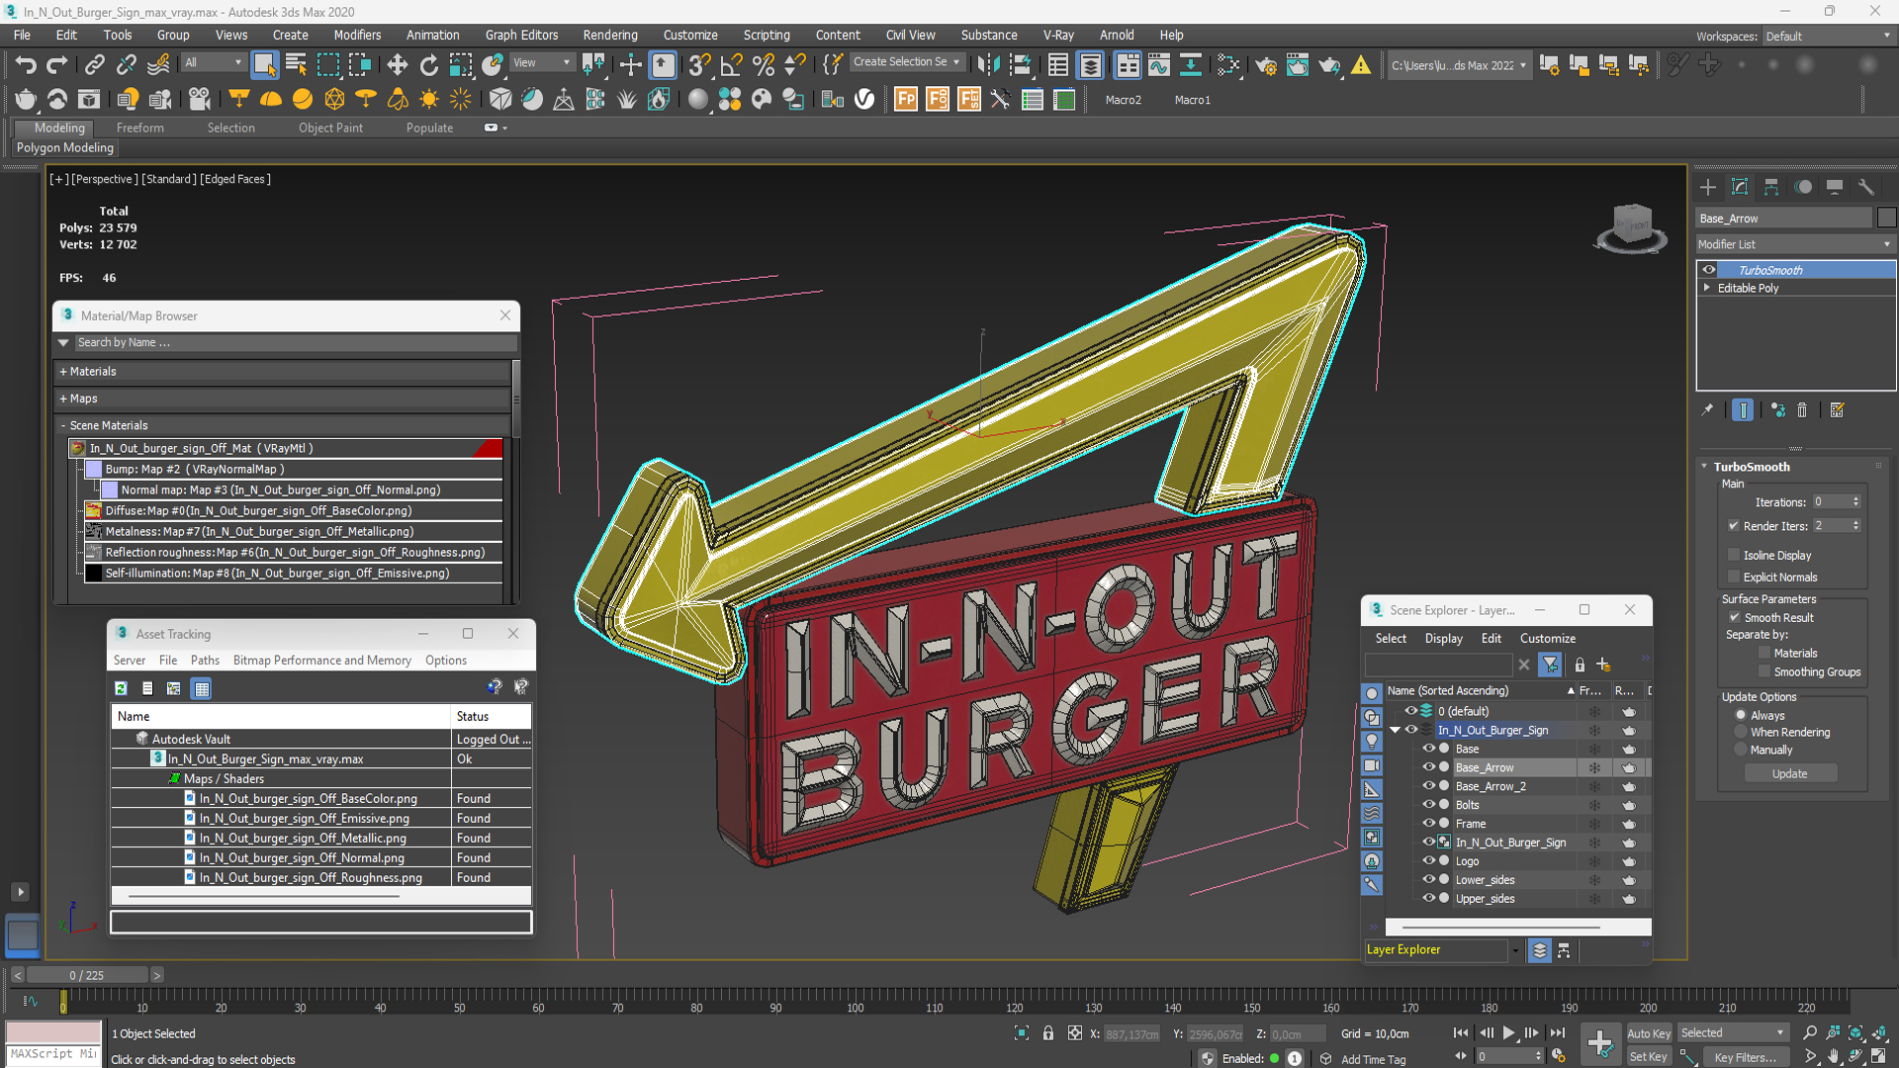Open Bitmap Performance and Memory menu
This screenshot has width=1899, height=1068.
coord(321,660)
